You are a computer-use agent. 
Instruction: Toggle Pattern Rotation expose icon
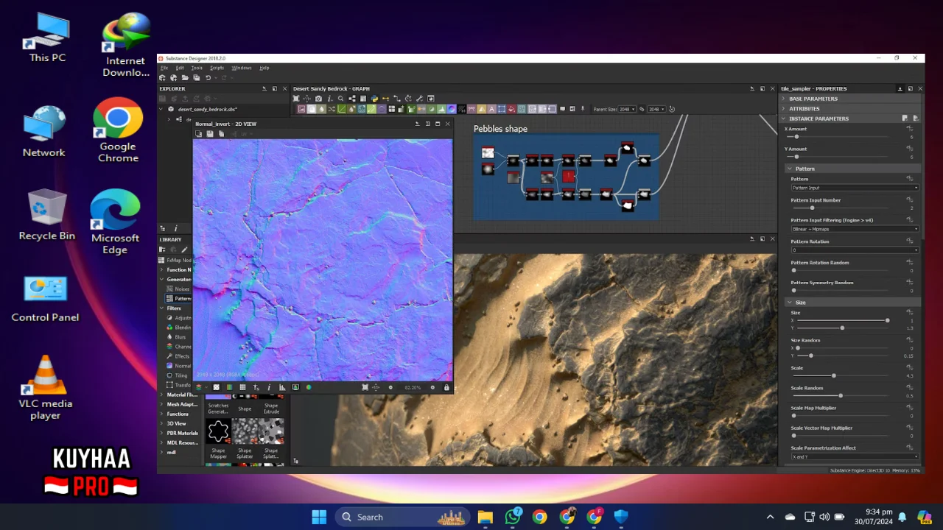click(x=910, y=241)
